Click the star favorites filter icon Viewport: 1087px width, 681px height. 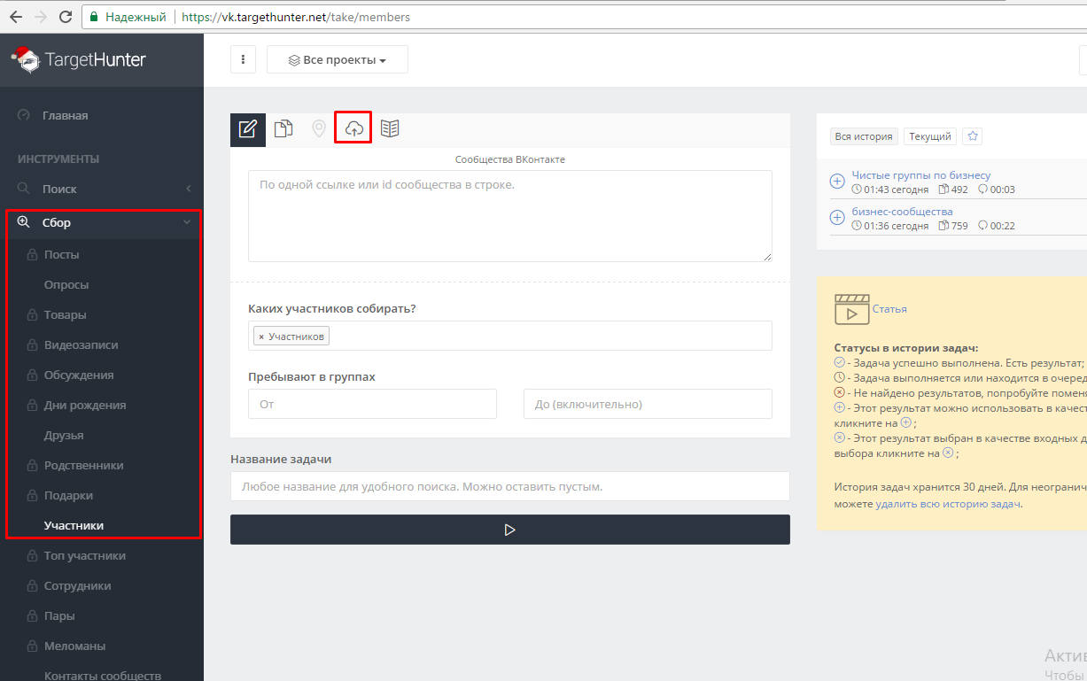pos(973,136)
